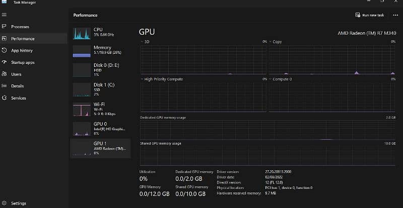The width and height of the screenshot is (403, 208).
Task: Click the Performance icon in sidebar
Action: pos(5,38)
